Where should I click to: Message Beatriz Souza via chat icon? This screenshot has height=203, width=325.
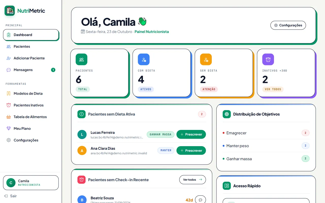200,200
